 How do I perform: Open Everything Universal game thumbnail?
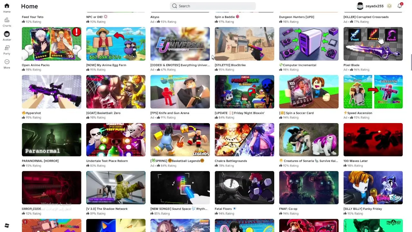[x=180, y=44]
